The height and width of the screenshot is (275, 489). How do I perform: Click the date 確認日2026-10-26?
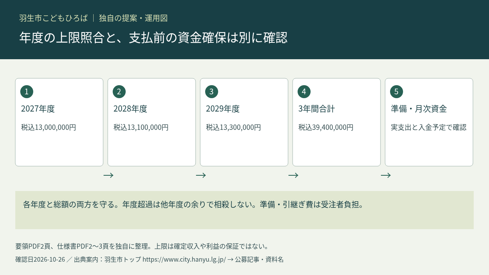pos(40,260)
